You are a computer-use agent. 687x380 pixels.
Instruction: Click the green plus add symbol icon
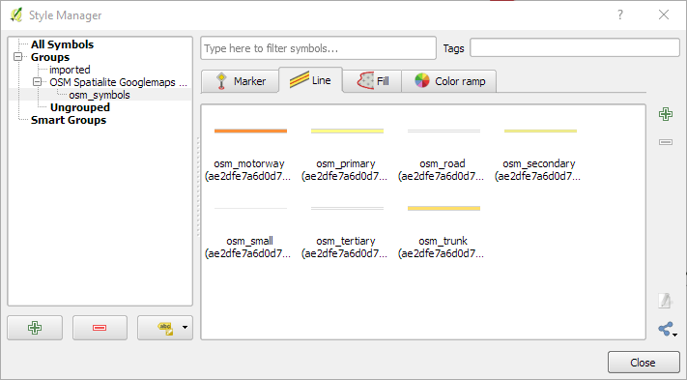tap(666, 114)
